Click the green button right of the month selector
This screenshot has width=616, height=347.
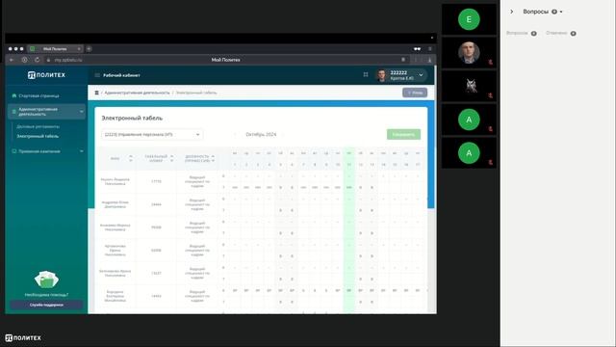pos(403,135)
